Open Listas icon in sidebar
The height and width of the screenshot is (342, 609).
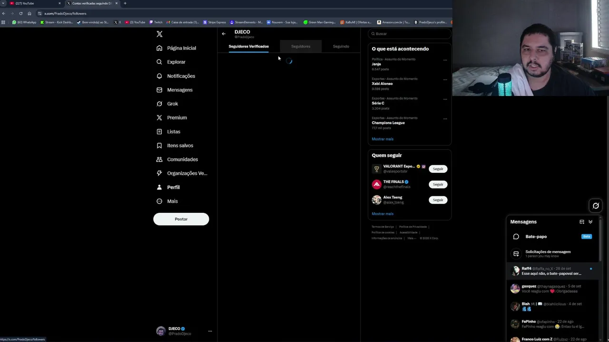click(159, 132)
